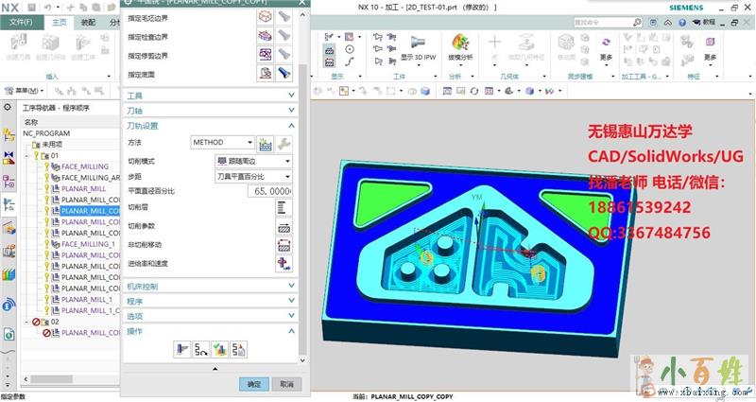Open cutting parameters (切削参数) icon
This screenshot has width=756, height=402.
283,227
